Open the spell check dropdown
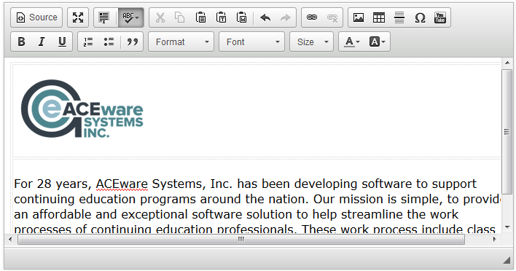 (x=130, y=17)
